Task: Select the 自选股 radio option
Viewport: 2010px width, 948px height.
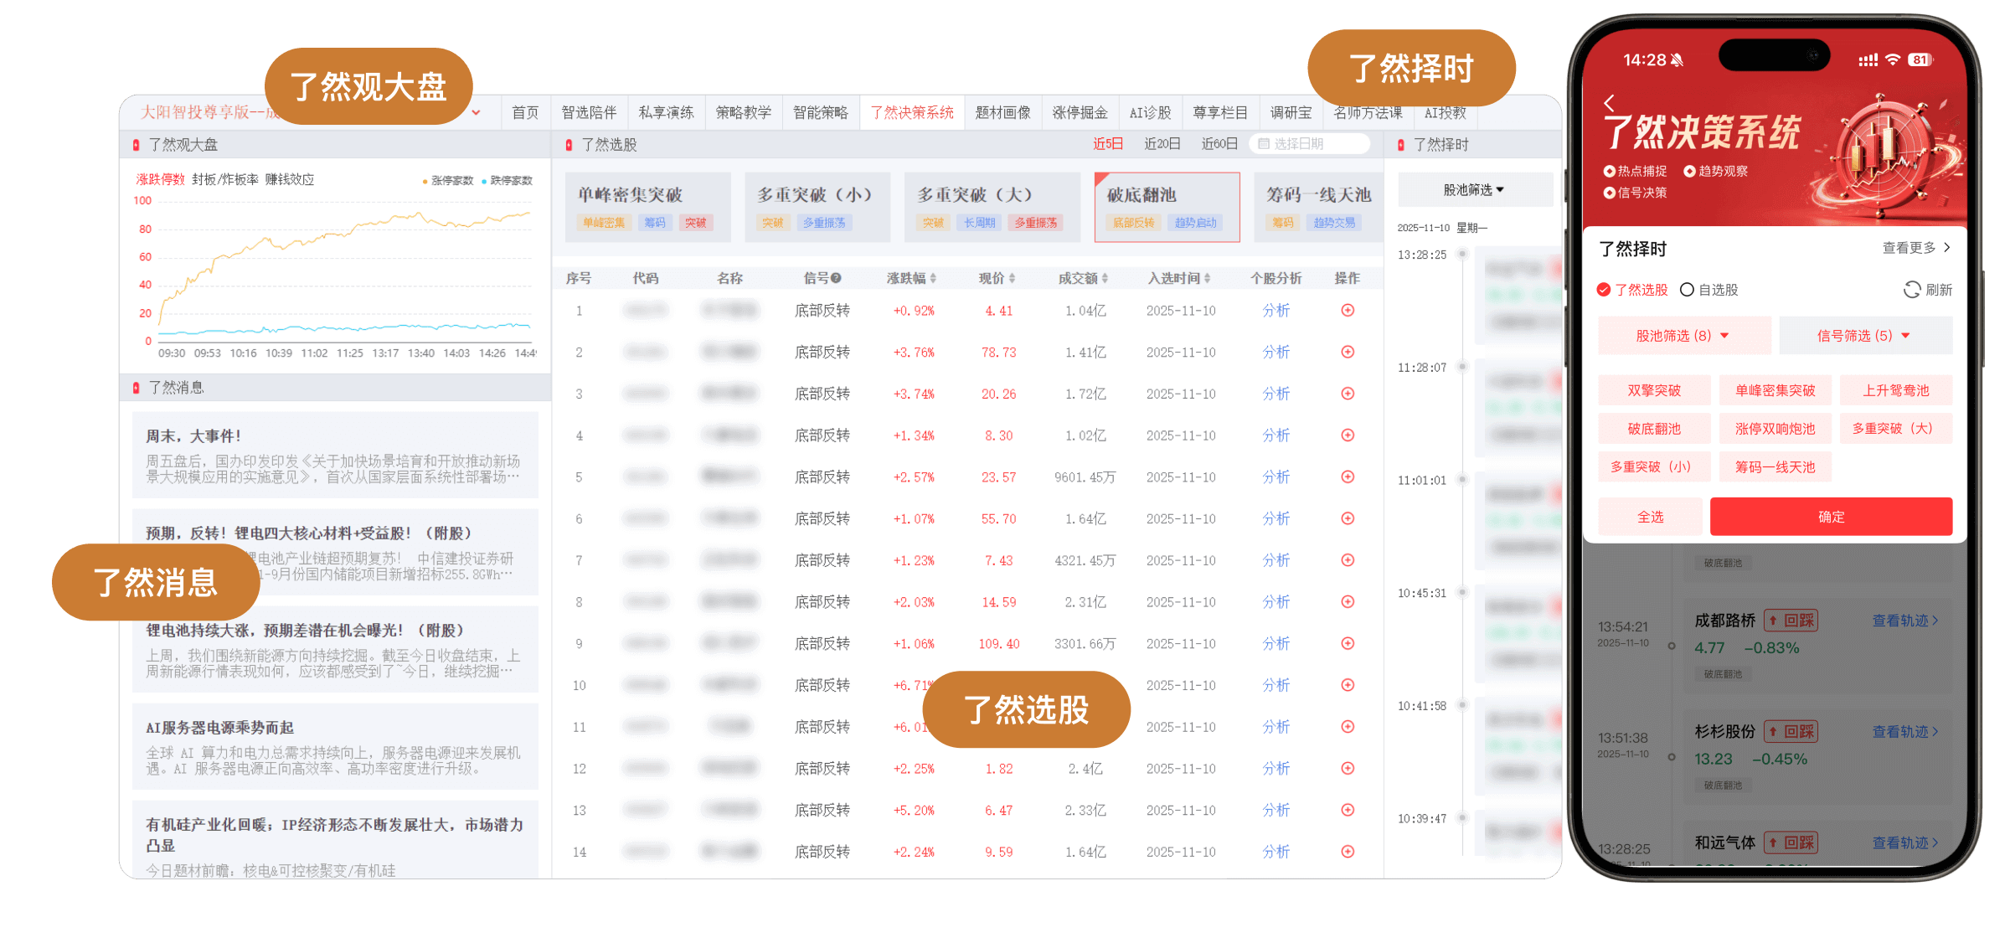Action: coord(1687,290)
